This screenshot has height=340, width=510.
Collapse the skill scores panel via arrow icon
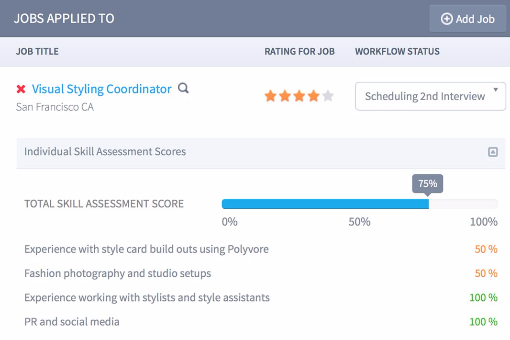(x=492, y=151)
